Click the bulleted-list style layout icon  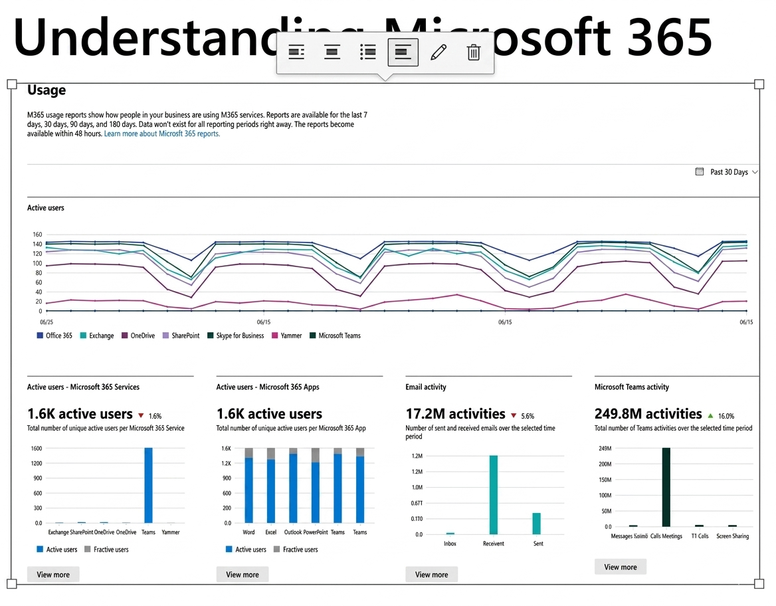pos(367,52)
